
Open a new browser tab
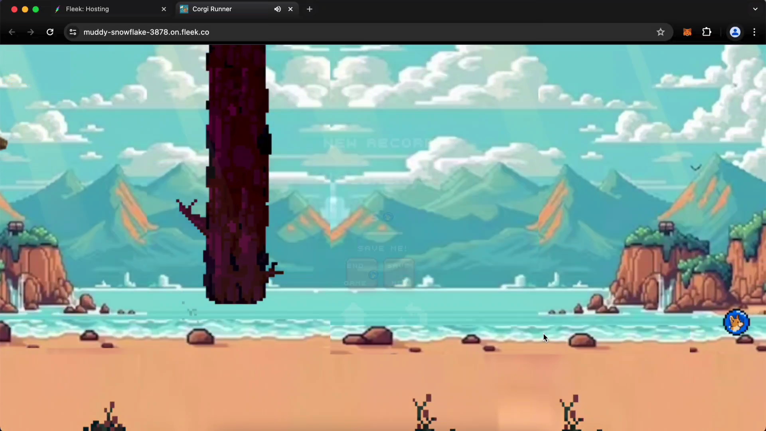(310, 9)
